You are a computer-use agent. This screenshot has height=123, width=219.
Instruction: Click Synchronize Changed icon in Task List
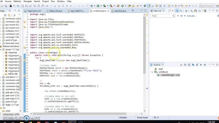point(205,11)
